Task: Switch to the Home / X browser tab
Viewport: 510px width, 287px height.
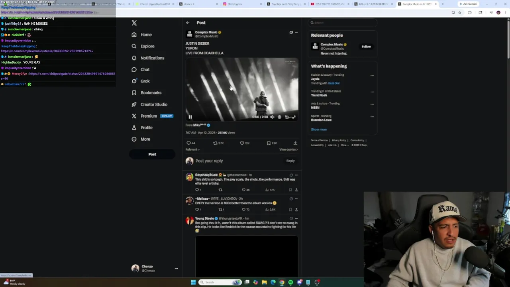Action: point(198,4)
